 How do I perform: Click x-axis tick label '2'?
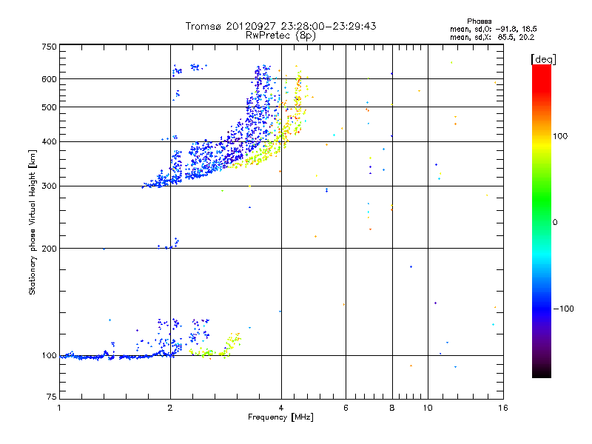click(x=170, y=408)
